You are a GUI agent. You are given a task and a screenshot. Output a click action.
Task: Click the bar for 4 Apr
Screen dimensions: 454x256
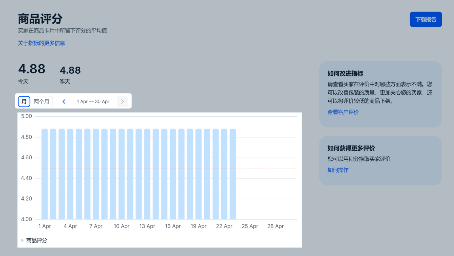(70, 174)
